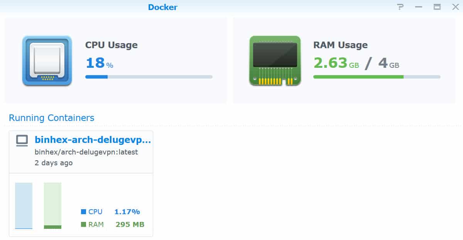
Task: Click the container's green RAM bar
Action: (x=52, y=206)
